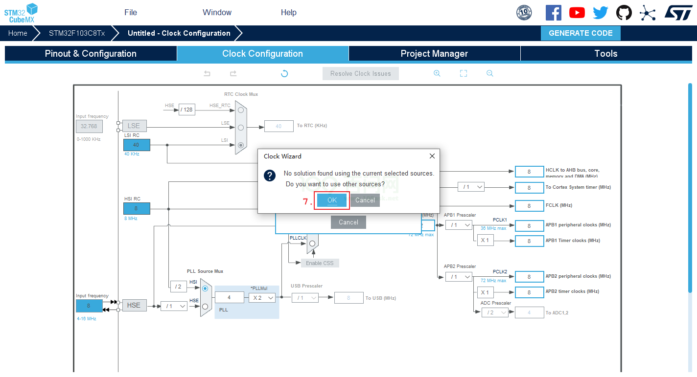Go to STM32F103C8Tx breadcrumb
This screenshot has height=377, width=697.
click(x=77, y=33)
